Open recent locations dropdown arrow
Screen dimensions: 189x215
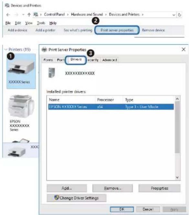(23, 15)
